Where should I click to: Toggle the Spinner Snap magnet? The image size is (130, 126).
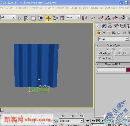[x=122, y=18]
